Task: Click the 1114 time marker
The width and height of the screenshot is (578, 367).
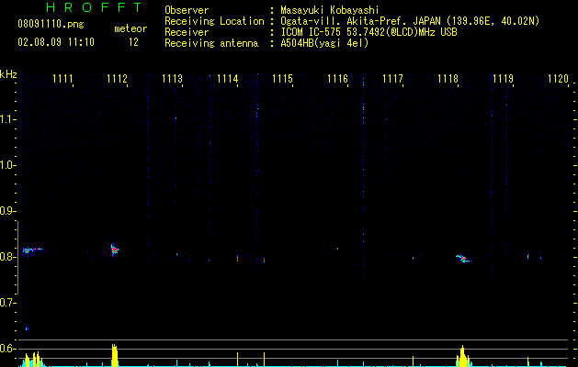Action: tap(228, 79)
